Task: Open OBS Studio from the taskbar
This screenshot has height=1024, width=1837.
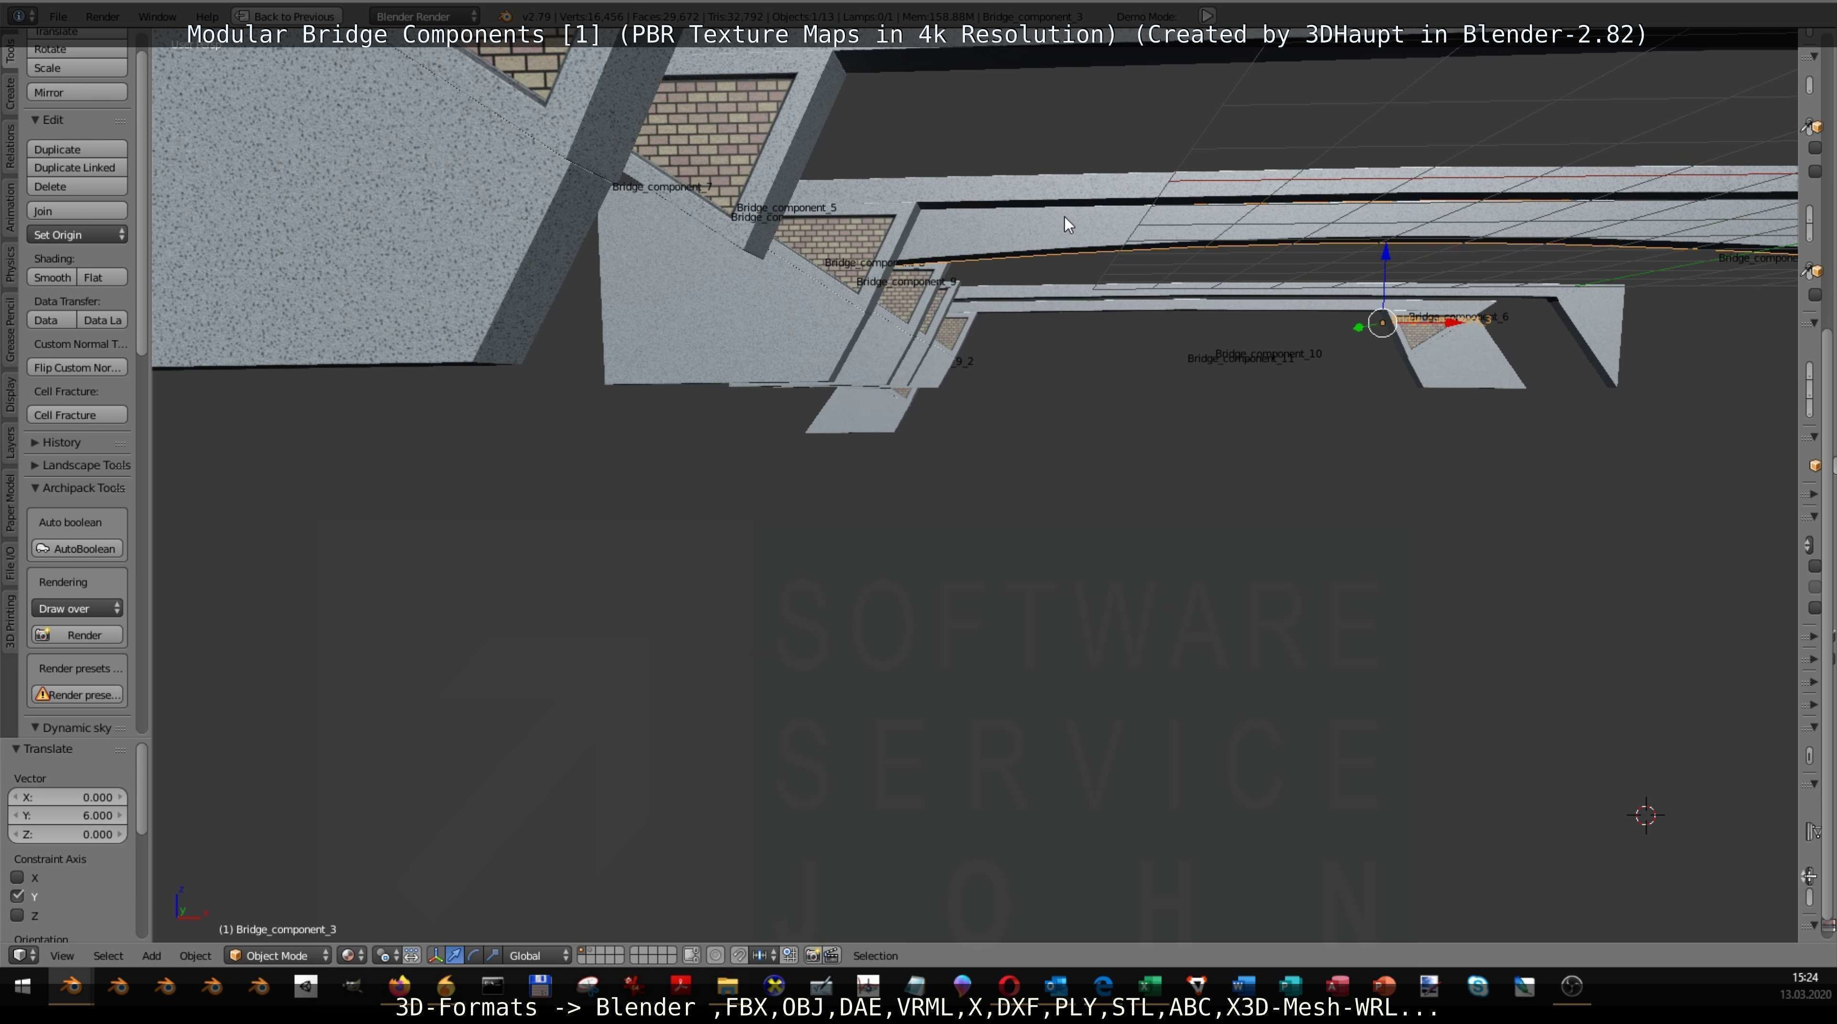Action: coord(1572,986)
